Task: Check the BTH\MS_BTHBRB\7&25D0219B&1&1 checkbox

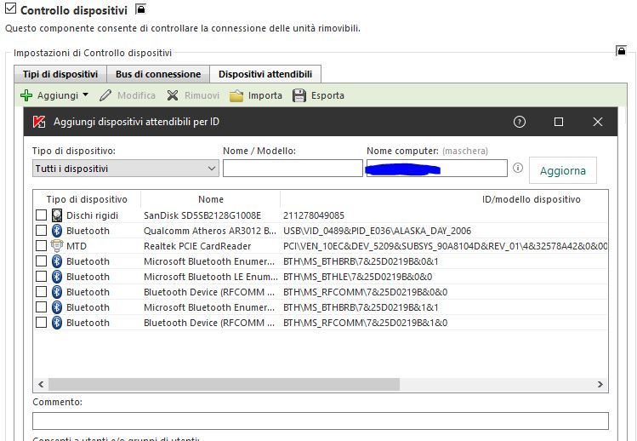Action: click(41, 307)
